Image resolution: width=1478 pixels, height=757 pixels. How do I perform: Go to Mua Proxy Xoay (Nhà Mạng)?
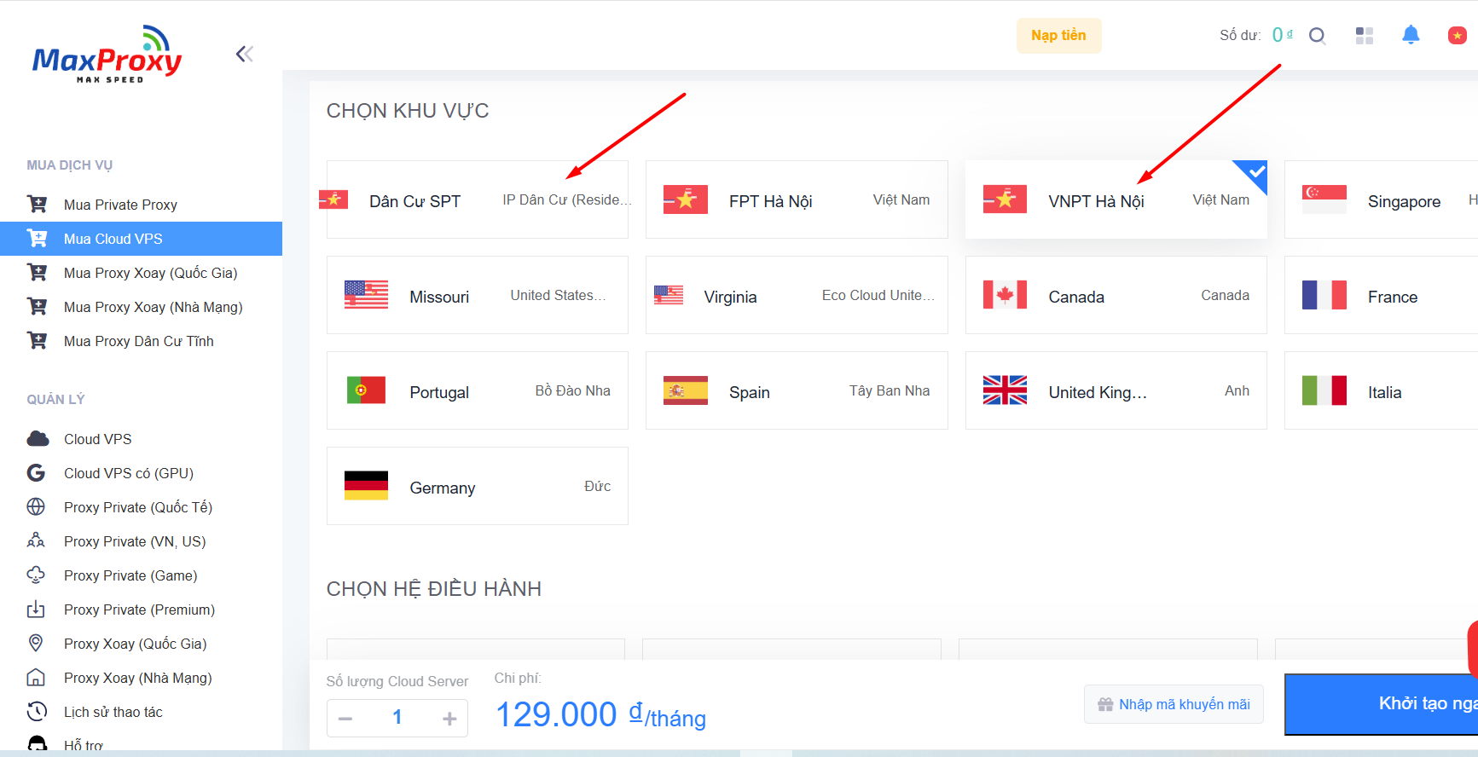coord(142,307)
